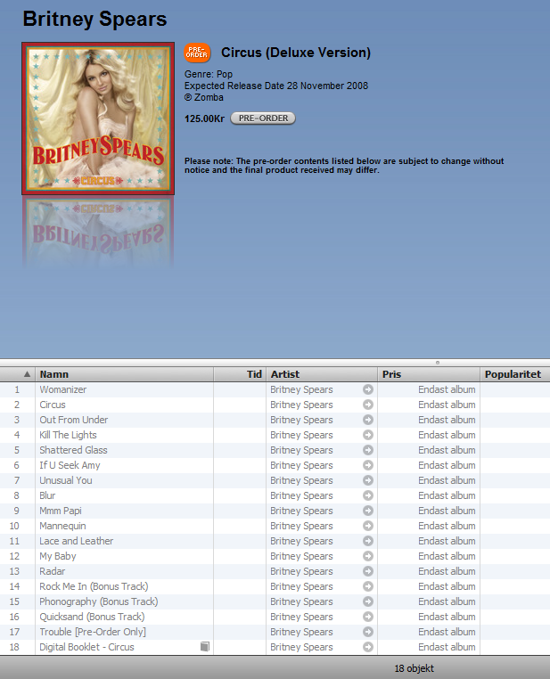Sort tracks by Artist column header

[x=322, y=374]
